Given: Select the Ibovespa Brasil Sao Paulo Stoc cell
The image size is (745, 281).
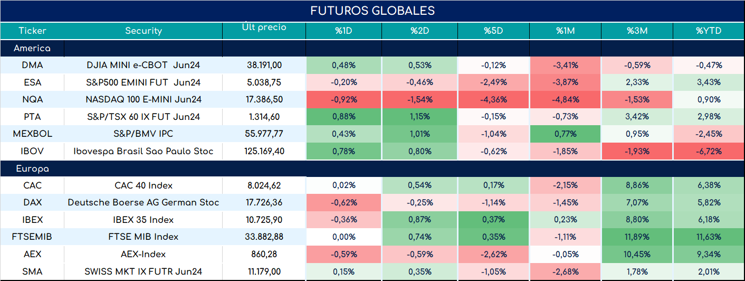Looking at the screenshot, I should click(x=144, y=152).
